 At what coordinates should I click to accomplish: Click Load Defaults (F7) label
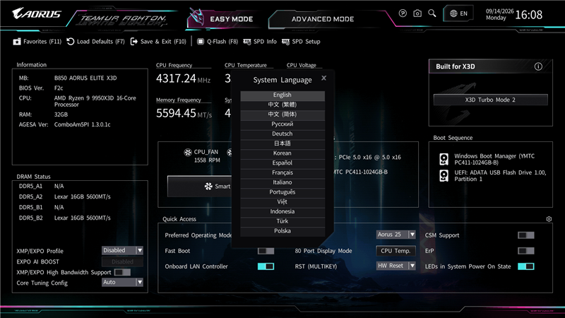[x=101, y=42]
